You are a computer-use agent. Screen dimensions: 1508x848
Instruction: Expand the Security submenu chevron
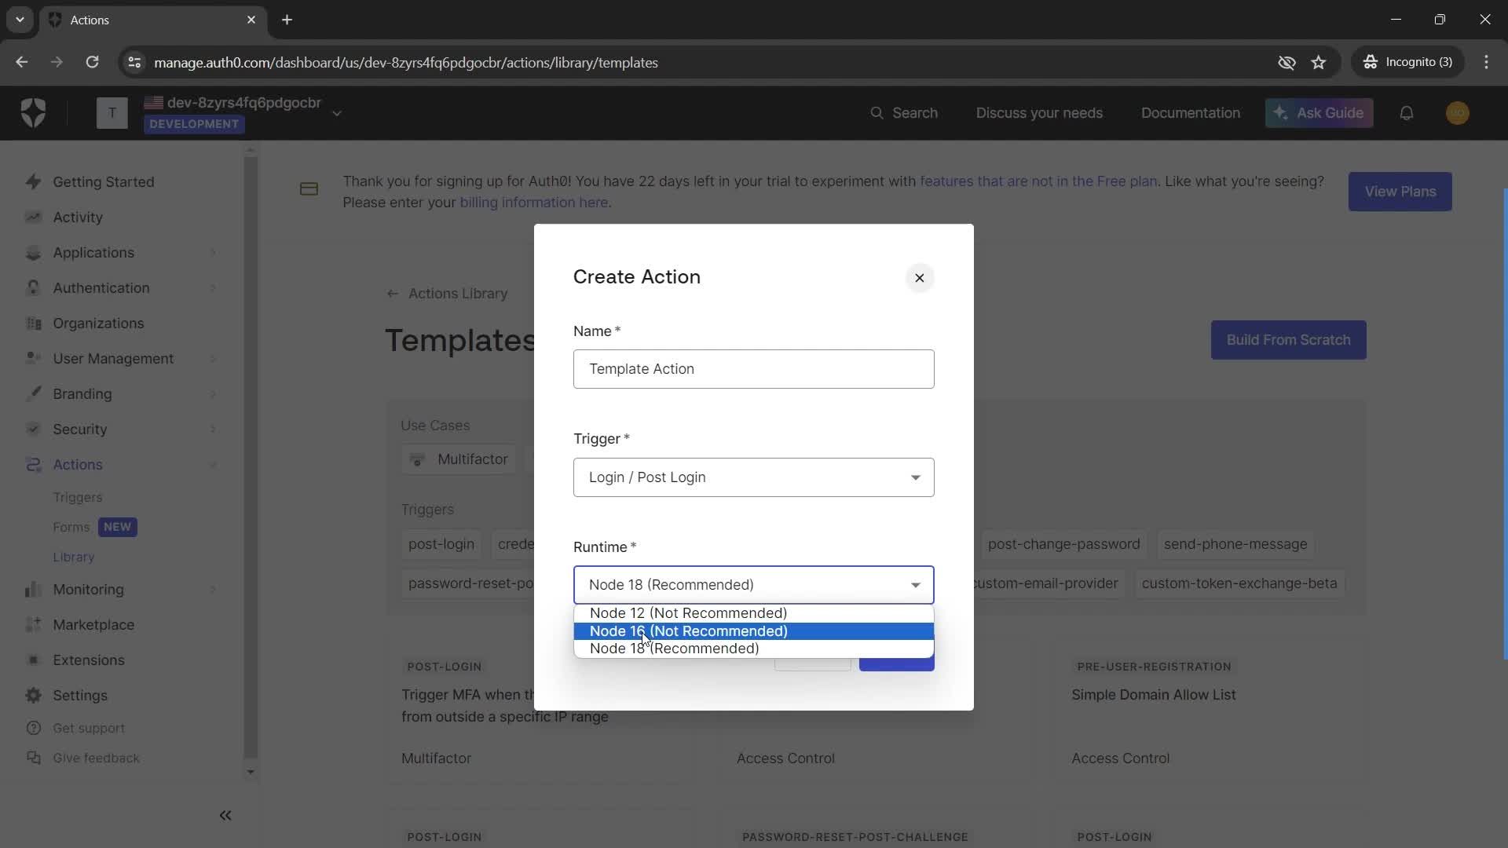tap(213, 429)
